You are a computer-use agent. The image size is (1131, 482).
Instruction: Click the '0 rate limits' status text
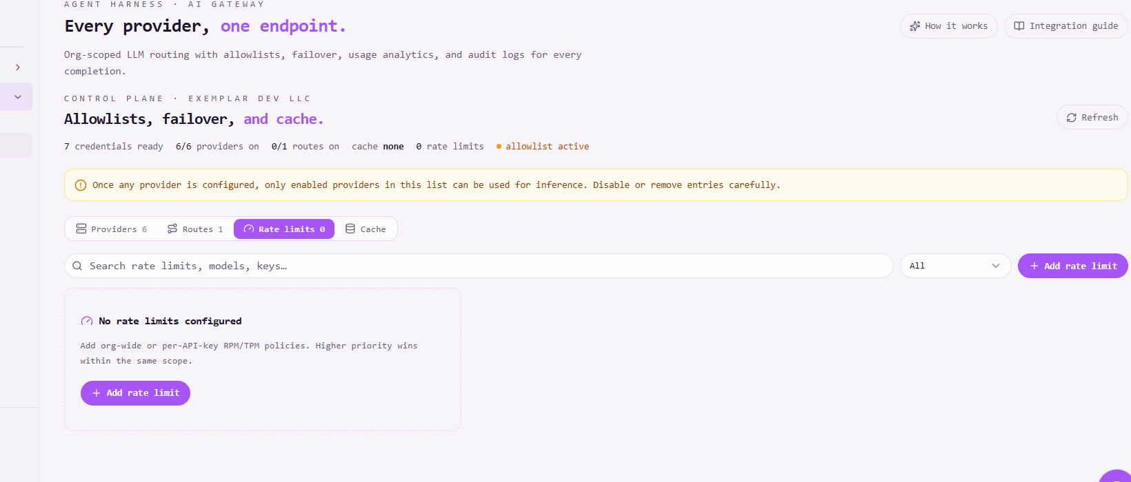click(x=450, y=147)
